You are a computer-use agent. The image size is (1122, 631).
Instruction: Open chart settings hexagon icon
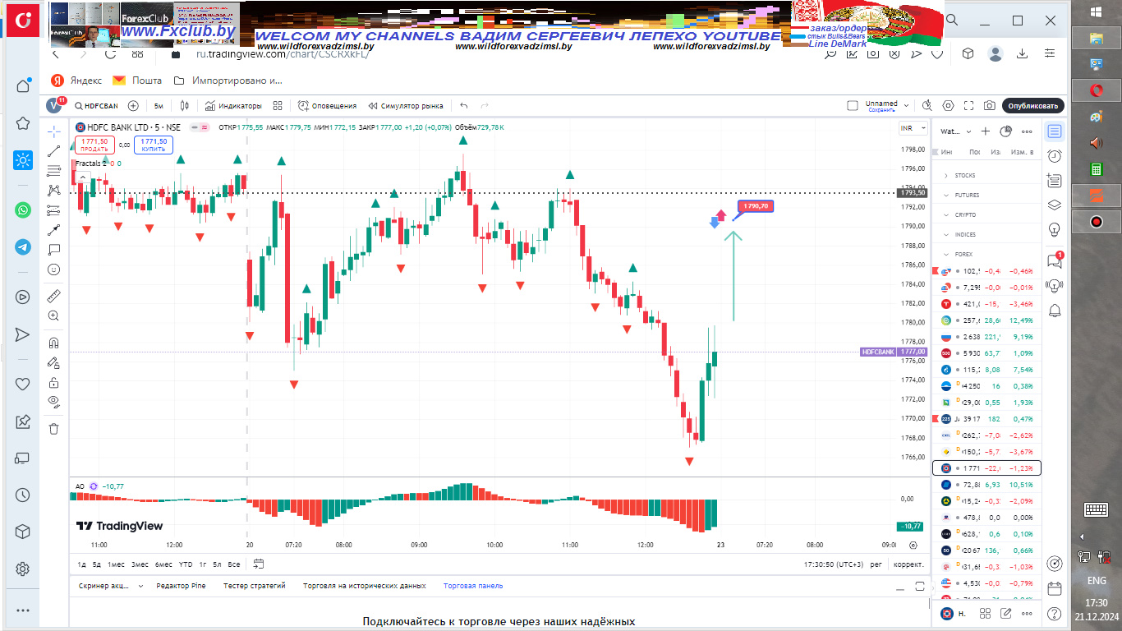click(x=949, y=106)
